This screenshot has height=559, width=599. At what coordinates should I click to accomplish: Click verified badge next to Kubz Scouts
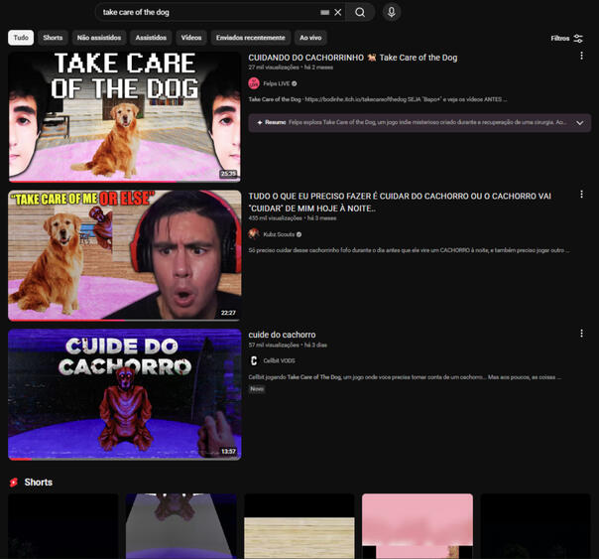tap(299, 234)
